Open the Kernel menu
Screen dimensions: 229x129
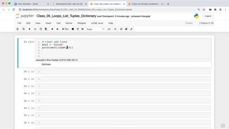tap(69, 23)
